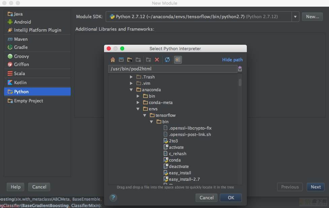Image resolution: width=329 pixels, height=208 pixels.
Task: Click the Hide path link
Action: point(232,60)
